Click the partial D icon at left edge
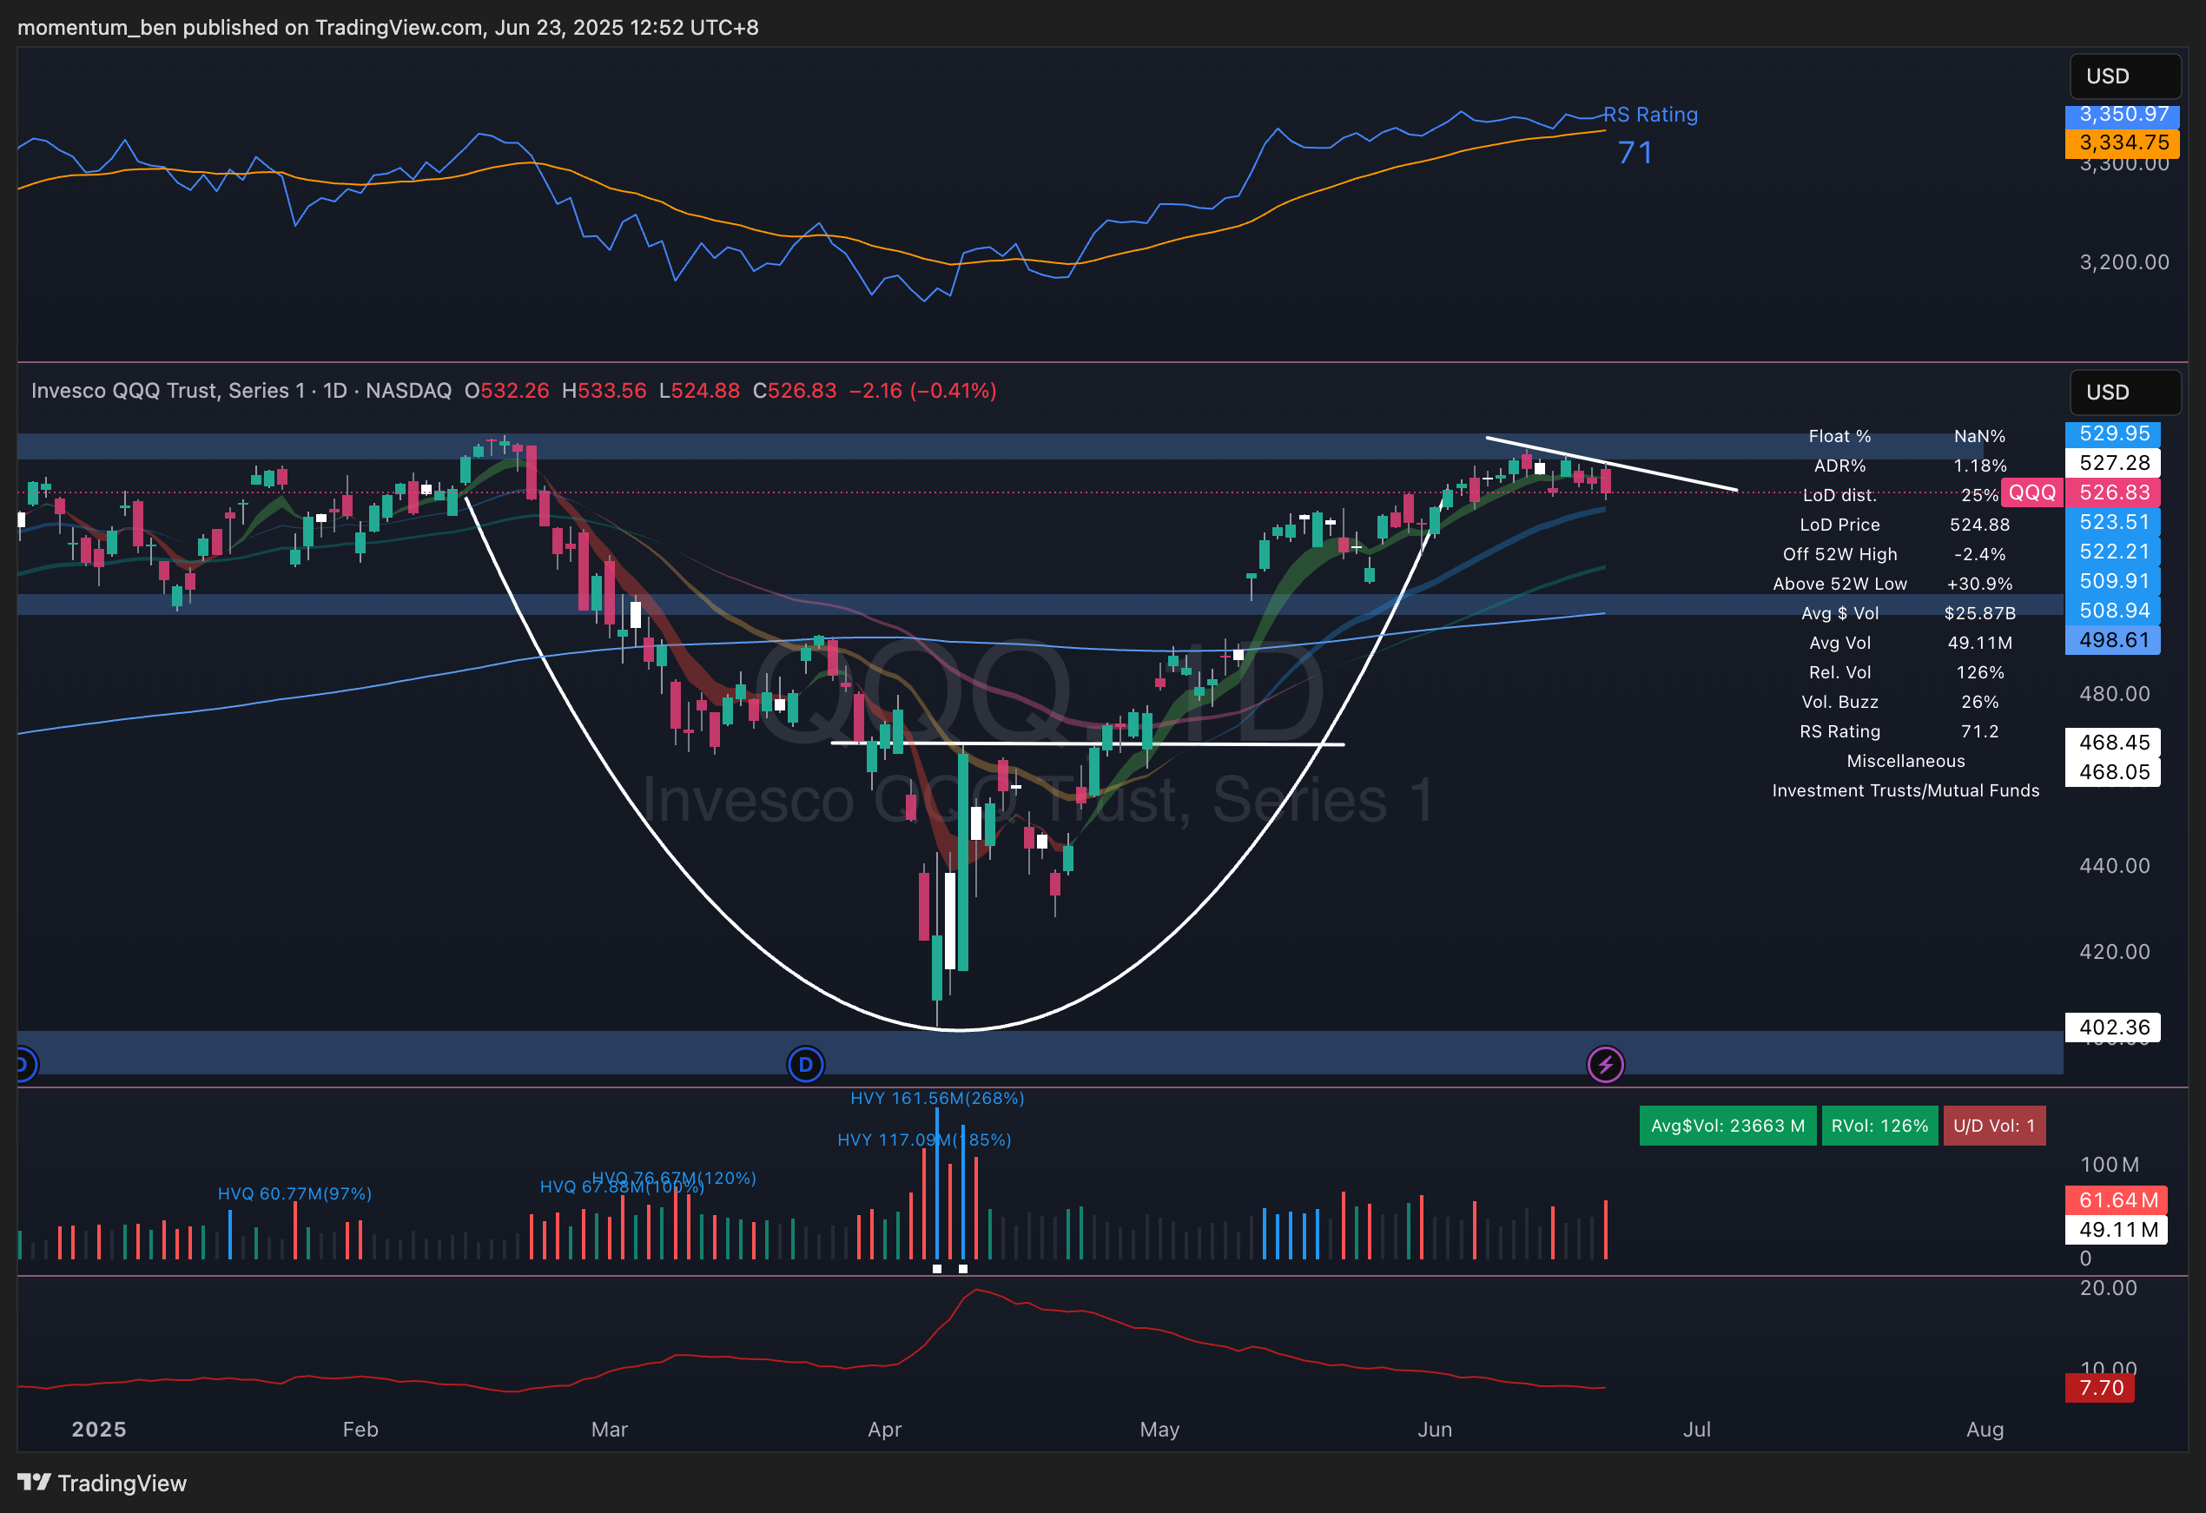 (x=23, y=1064)
